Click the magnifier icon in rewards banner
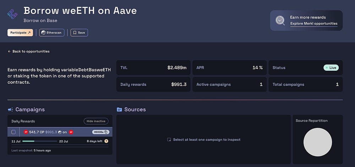Screen dimensions: 355x167 [x=280, y=20]
